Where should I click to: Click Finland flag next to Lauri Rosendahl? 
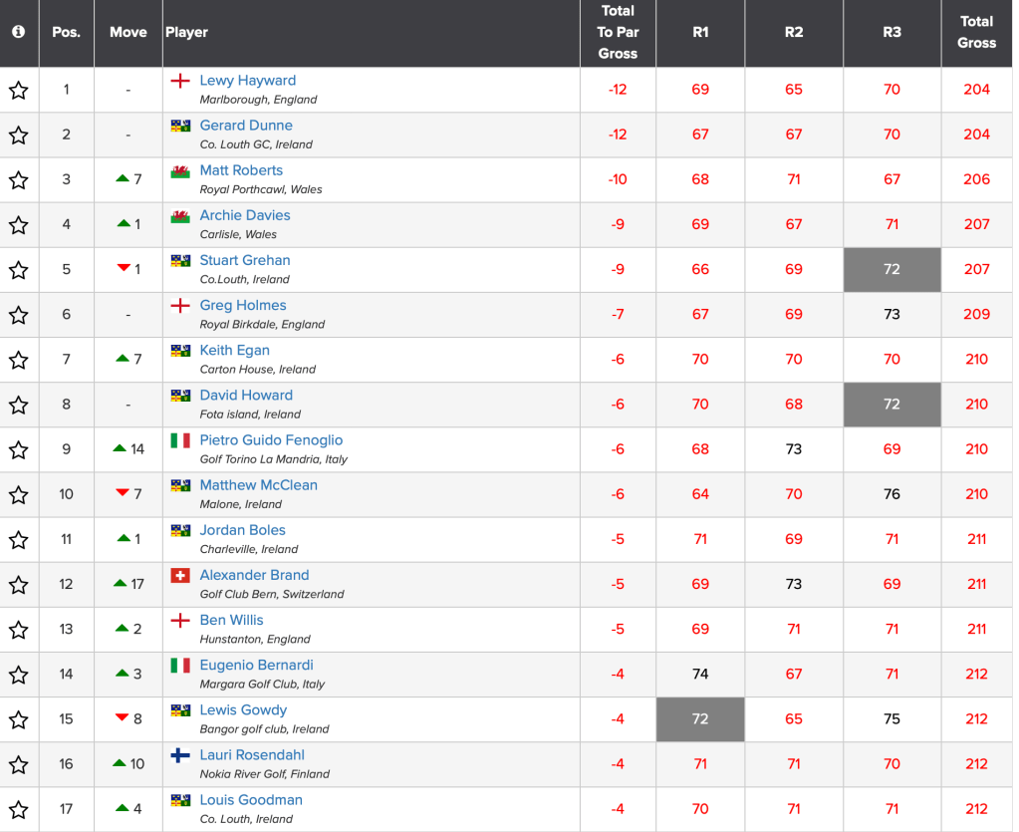point(180,755)
